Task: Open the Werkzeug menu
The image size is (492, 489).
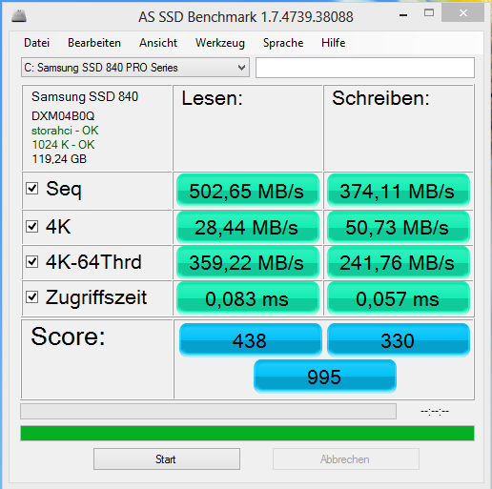Action: 220,43
